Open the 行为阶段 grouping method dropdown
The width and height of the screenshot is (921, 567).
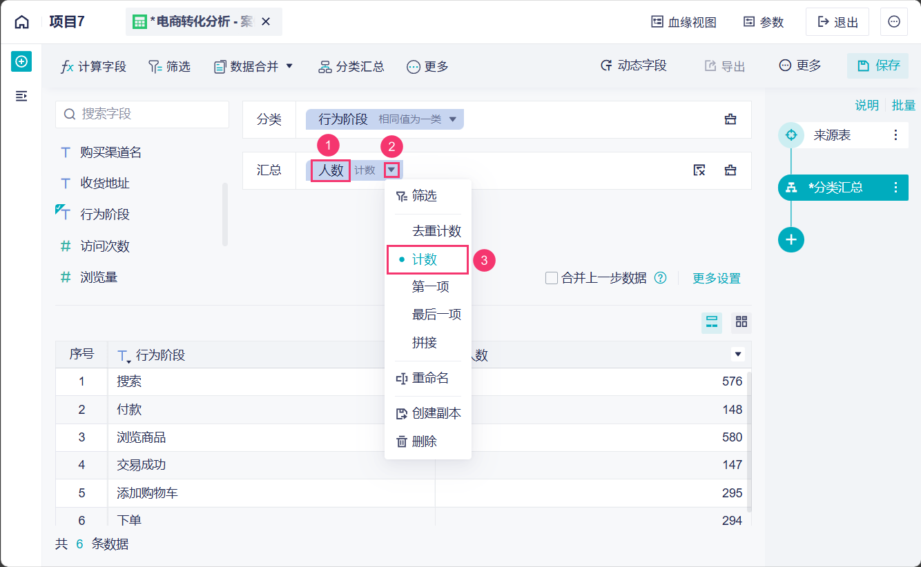click(453, 119)
